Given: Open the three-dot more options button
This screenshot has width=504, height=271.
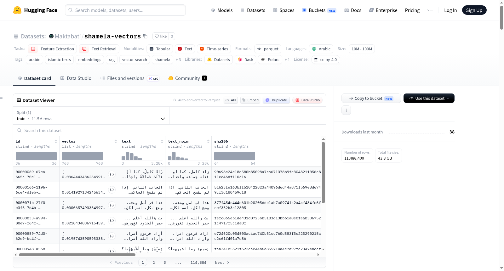Looking at the screenshot, I should tap(346, 110).
